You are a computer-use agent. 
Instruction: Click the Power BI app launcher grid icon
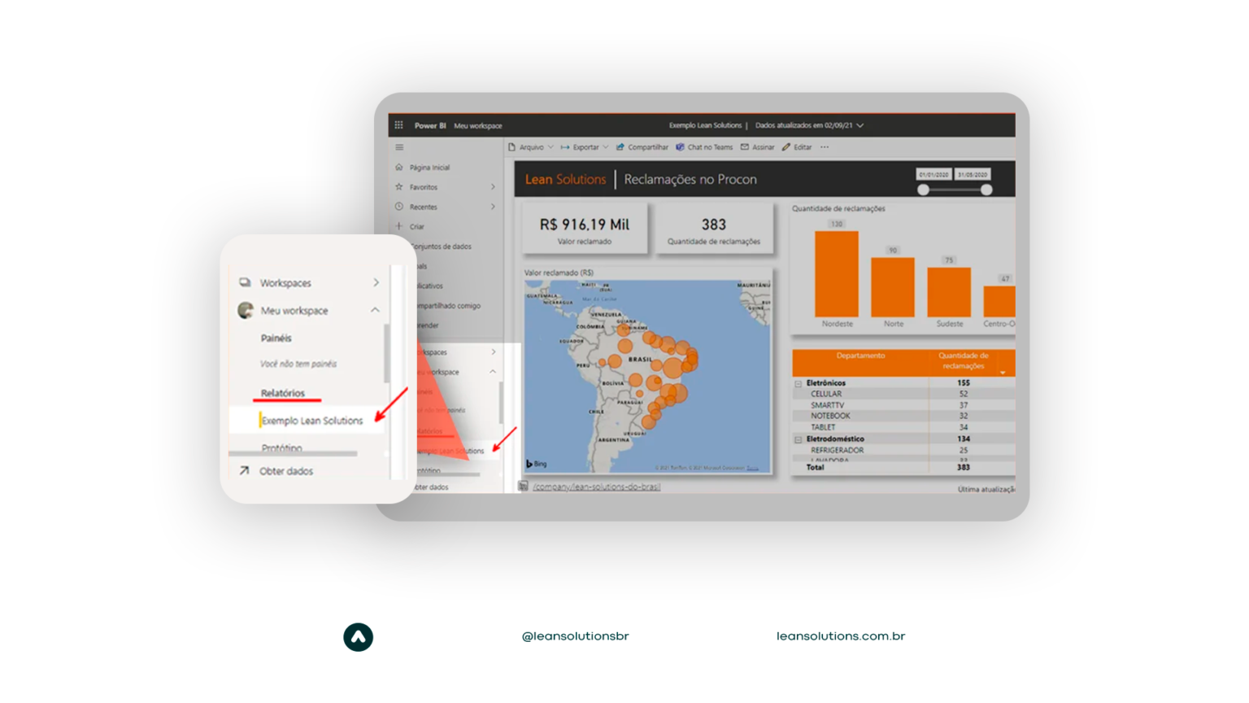coord(398,125)
